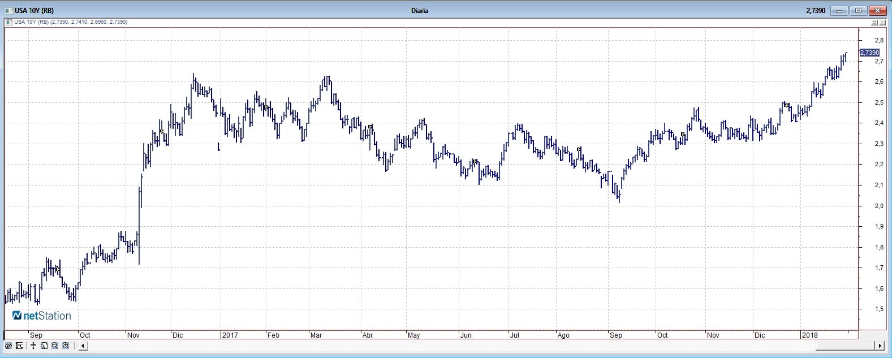Click the refresh chart icon in bottom toolbar
Screen dimensions: 892x358
tap(8, 346)
